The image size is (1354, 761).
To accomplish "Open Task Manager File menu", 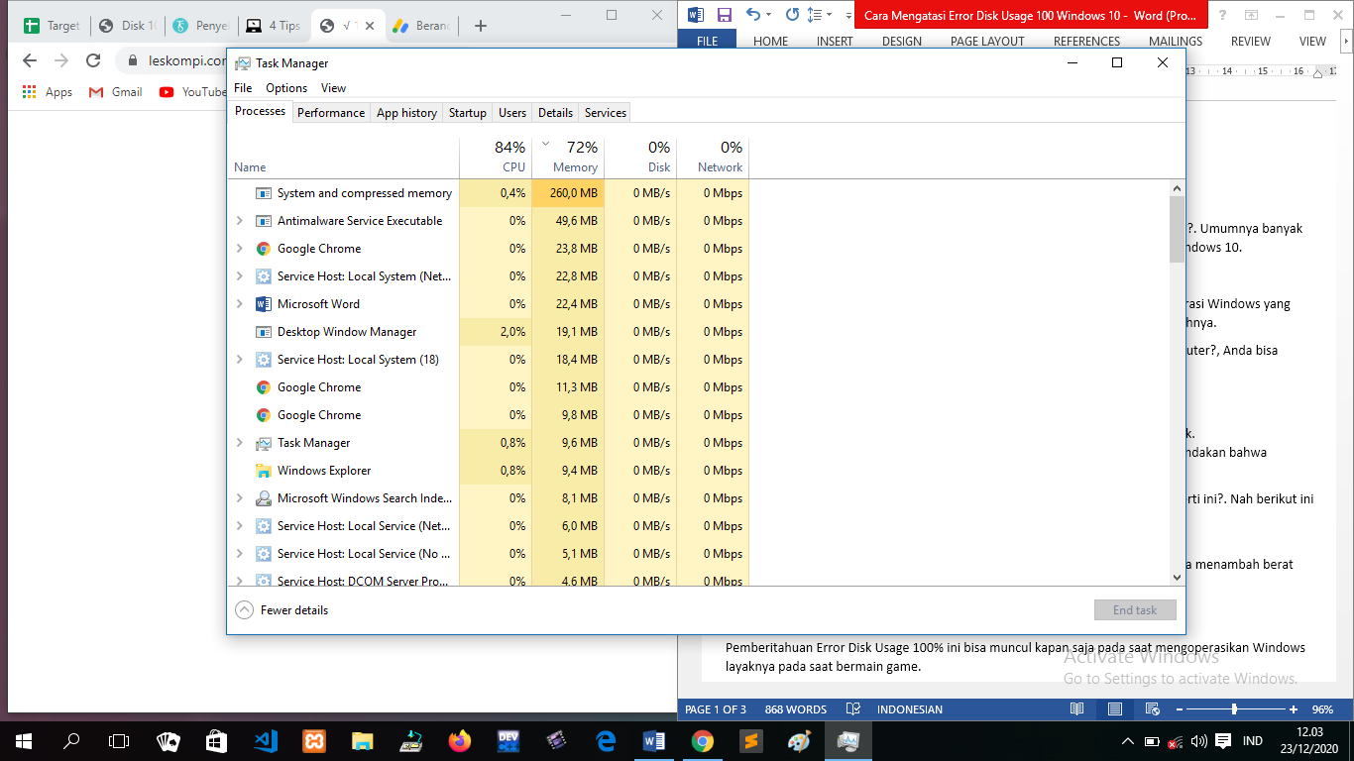I will (243, 88).
